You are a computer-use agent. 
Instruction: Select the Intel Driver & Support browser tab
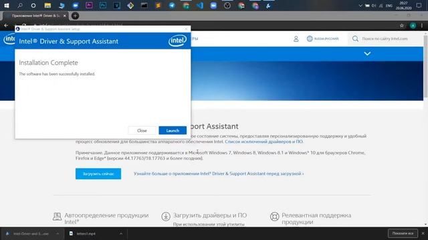pyautogui.click(x=35, y=16)
